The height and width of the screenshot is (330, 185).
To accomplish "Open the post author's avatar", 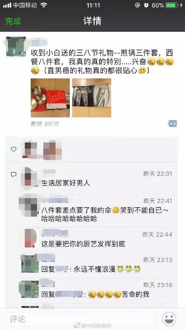I will 16,46.
